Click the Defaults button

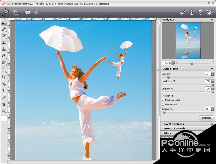[206, 118]
